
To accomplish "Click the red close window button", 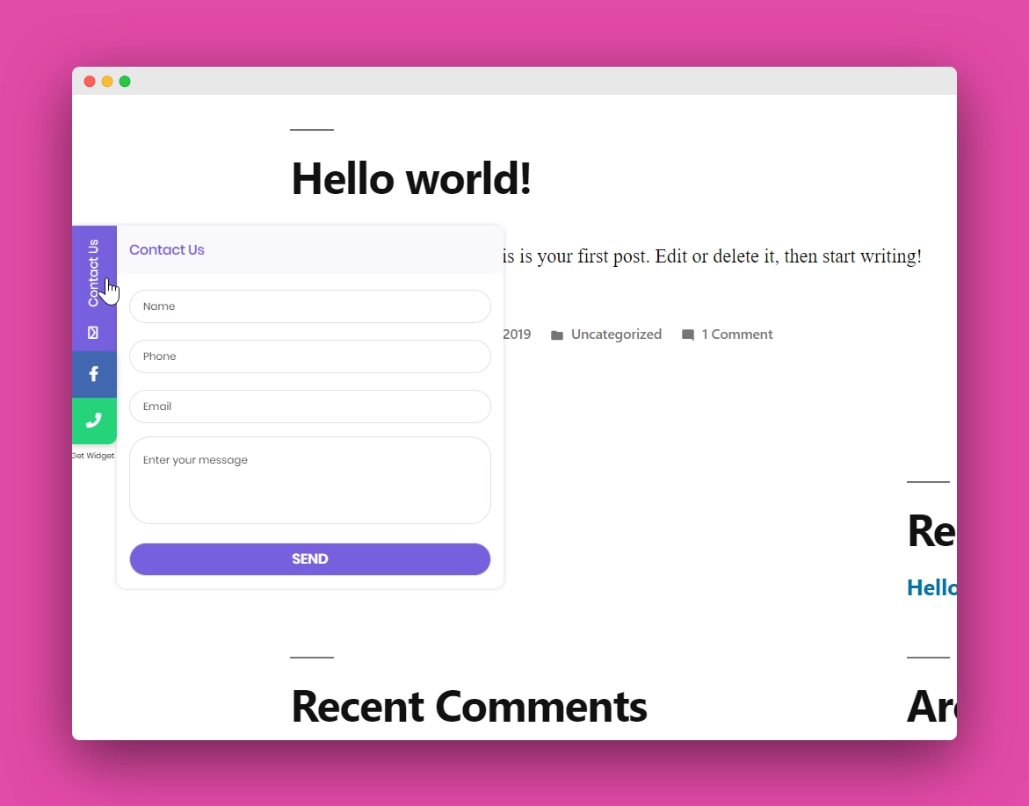I will [90, 82].
